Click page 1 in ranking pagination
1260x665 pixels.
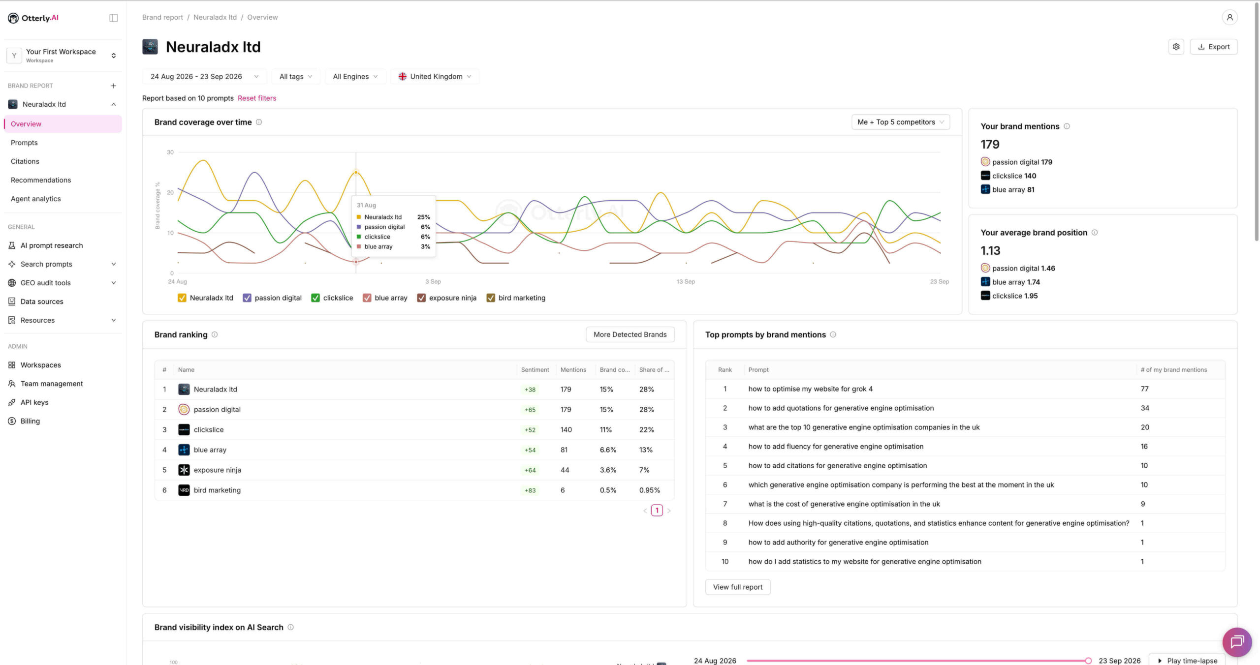(x=657, y=511)
